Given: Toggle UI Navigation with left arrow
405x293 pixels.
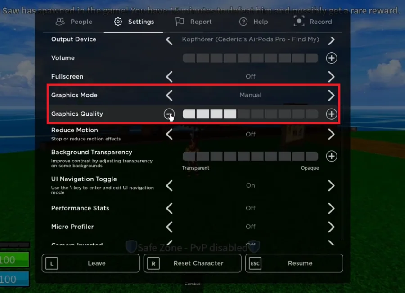Looking at the screenshot, I should (x=169, y=186).
